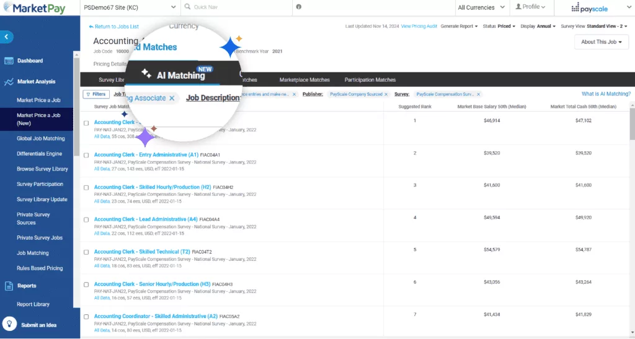Open the All Currencies dropdown
Image resolution: width=635 pixels, height=339 pixels.
[x=480, y=7]
